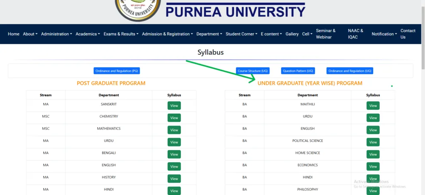425x195 pixels.
Task: Expand Admission & Registration menu
Action: pos(168,34)
